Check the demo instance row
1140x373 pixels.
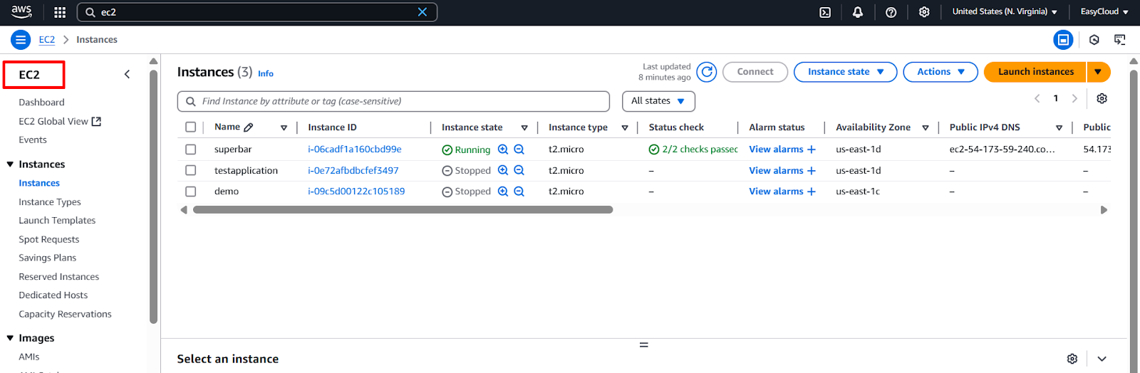pos(190,191)
